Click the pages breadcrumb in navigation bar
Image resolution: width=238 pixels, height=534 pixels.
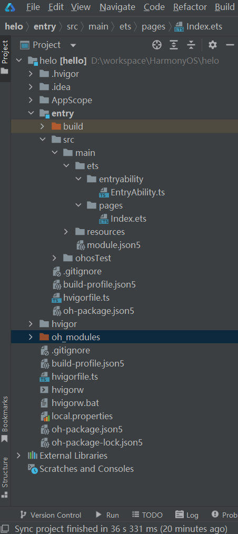click(x=153, y=26)
